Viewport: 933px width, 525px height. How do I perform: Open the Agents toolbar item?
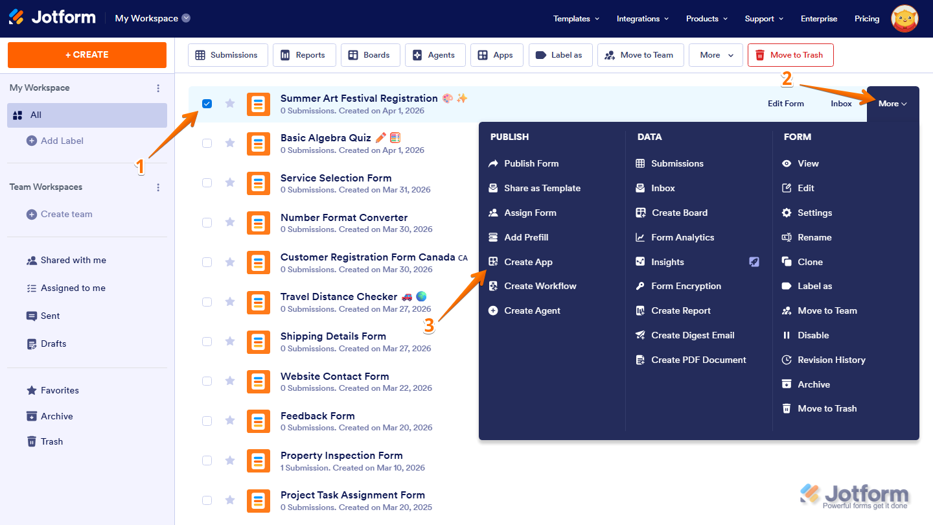pyautogui.click(x=435, y=55)
